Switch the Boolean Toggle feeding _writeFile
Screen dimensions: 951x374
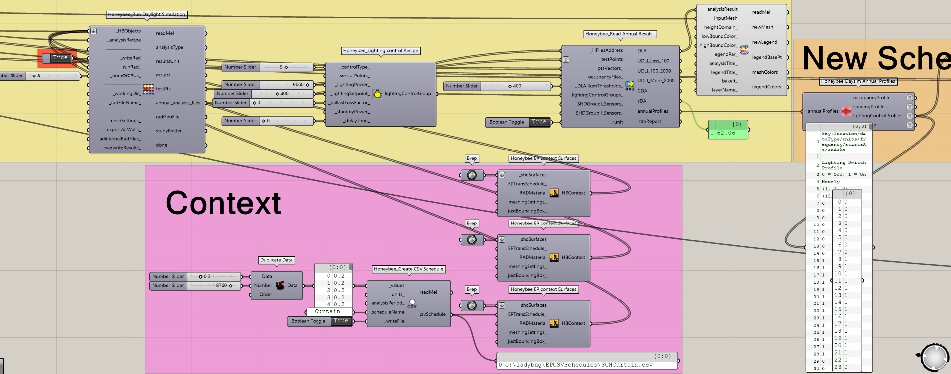point(341,321)
